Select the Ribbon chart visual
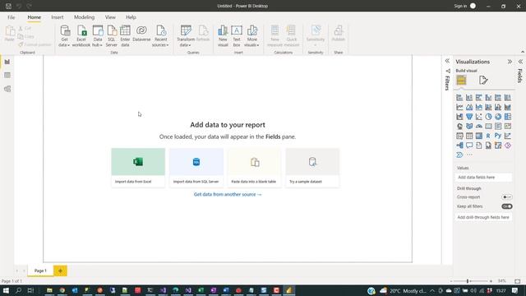The image size is (526, 296). 508,107
